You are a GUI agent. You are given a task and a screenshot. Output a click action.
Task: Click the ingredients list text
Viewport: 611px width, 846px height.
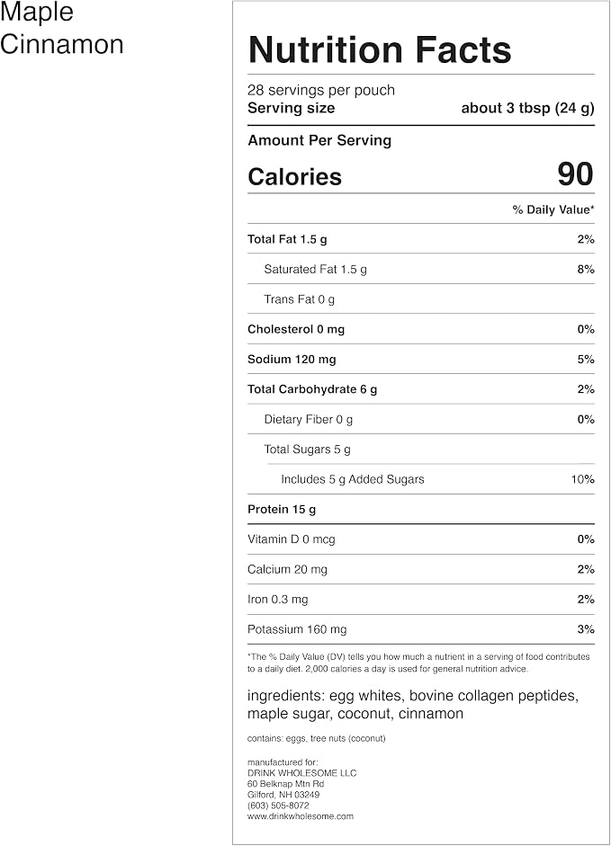click(x=413, y=705)
